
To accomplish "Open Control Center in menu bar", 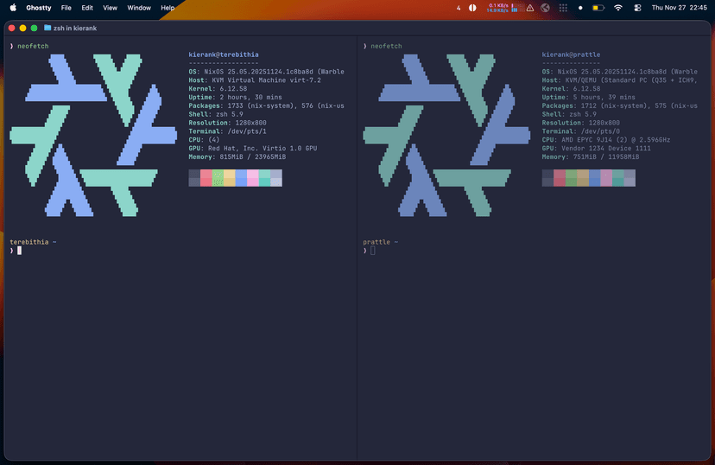I will click(x=637, y=8).
